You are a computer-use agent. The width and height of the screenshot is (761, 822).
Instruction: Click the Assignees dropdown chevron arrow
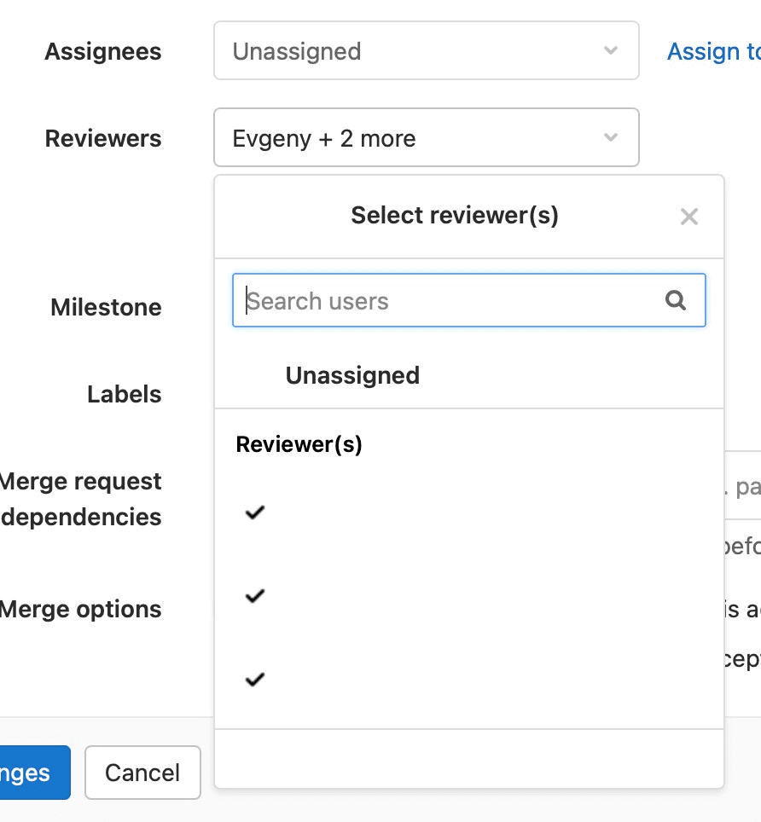tap(610, 51)
